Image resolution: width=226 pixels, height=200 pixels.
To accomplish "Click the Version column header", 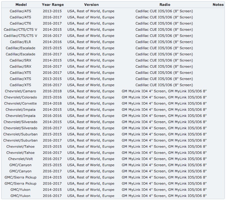I will pos(91,5).
